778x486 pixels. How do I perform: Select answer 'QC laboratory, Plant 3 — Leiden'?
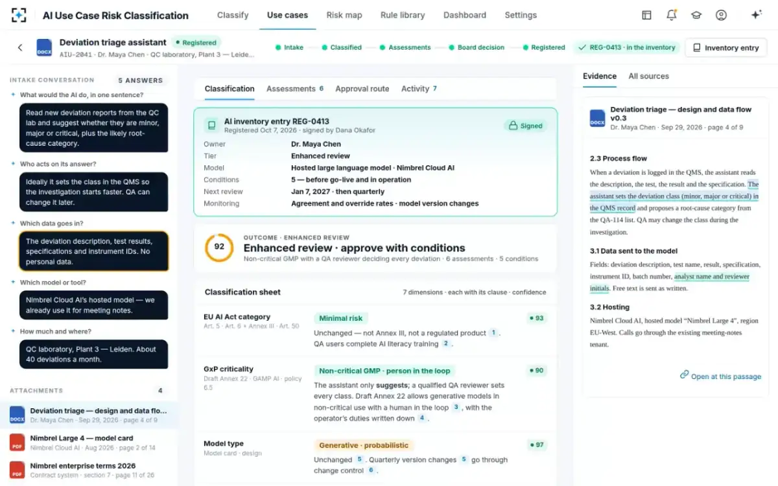coord(93,354)
